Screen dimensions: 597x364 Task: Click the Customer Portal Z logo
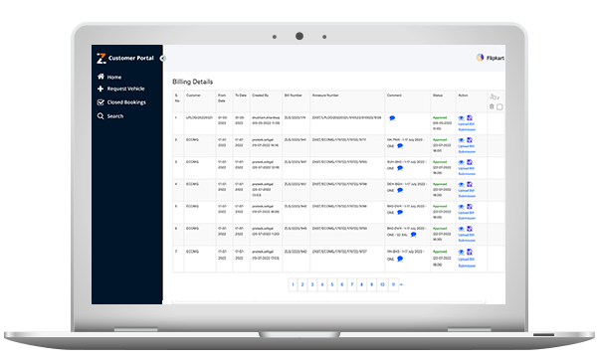click(101, 59)
